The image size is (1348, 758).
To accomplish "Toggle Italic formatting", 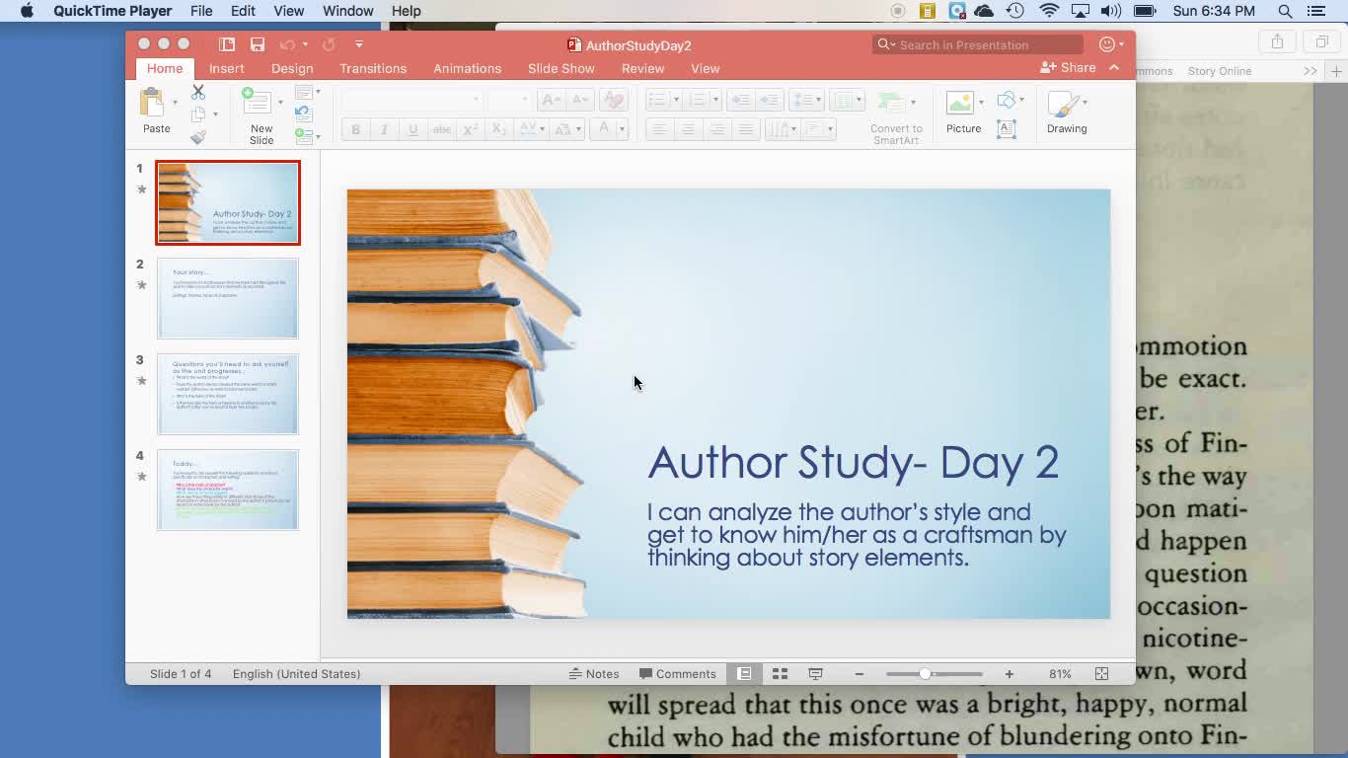I will tap(384, 129).
